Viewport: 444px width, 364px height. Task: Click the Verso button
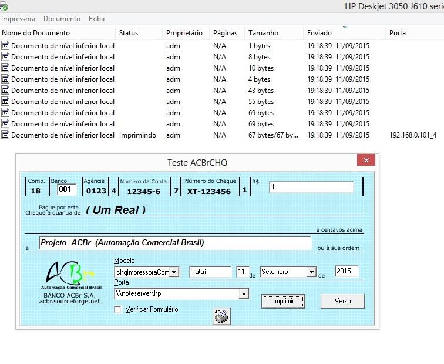click(x=342, y=301)
